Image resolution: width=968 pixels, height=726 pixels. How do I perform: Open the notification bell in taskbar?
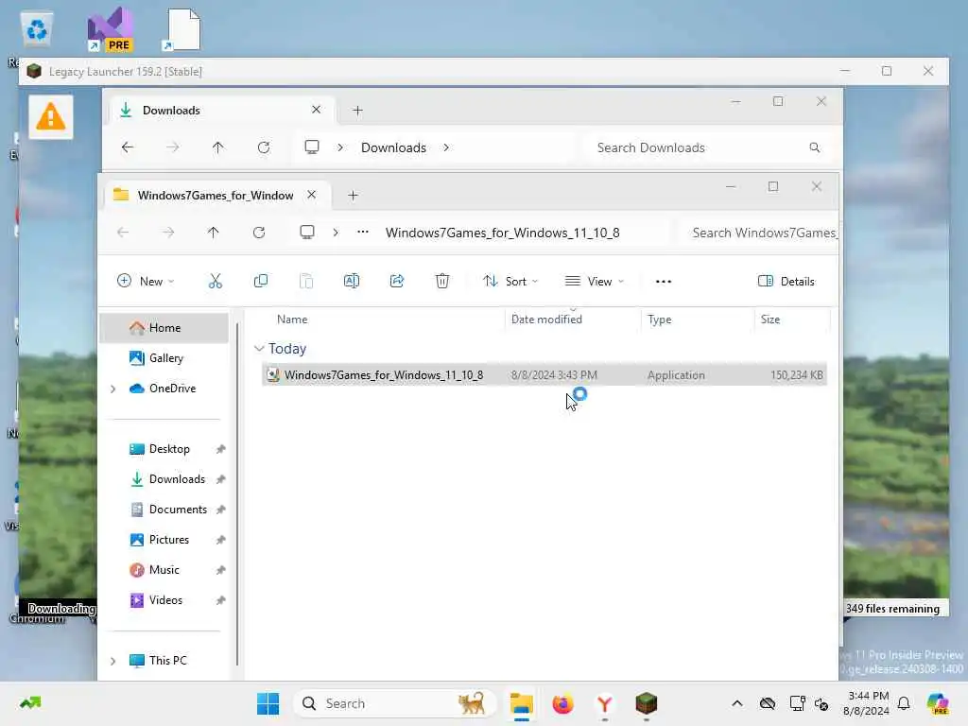[x=904, y=703]
